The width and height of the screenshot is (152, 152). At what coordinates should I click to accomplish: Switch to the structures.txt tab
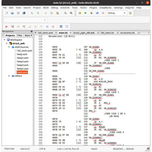pos(127,33)
